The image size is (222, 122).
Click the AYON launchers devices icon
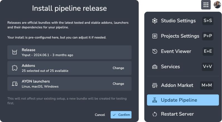point(15,84)
